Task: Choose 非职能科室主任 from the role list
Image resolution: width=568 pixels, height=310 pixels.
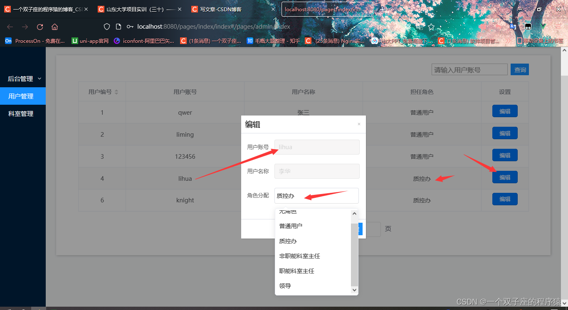Action: coord(313,256)
